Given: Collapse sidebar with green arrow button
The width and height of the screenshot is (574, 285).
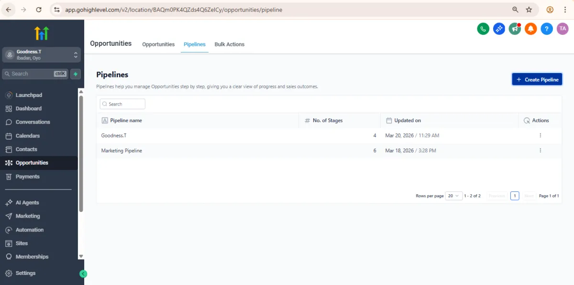Looking at the screenshot, I should [83, 274].
